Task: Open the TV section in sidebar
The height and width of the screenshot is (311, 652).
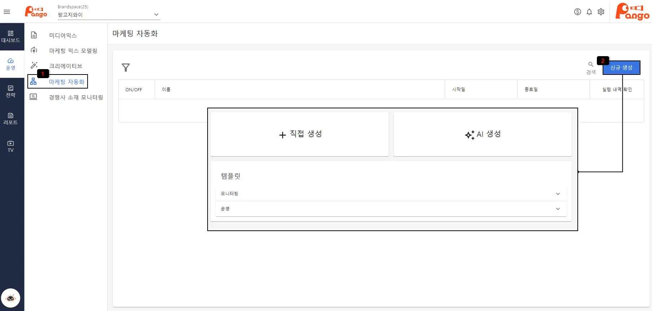Action: [x=11, y=146]
